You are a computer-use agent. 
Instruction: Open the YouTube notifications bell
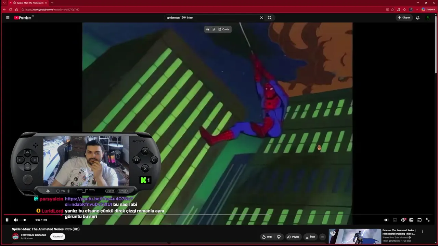(x=418, y=18)
